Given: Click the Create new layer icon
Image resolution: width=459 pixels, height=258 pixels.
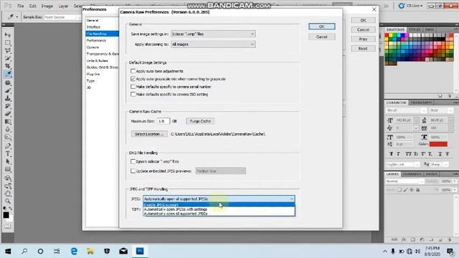Looking at the screenshot, I should pyautogui.click(x=440, y=239).
